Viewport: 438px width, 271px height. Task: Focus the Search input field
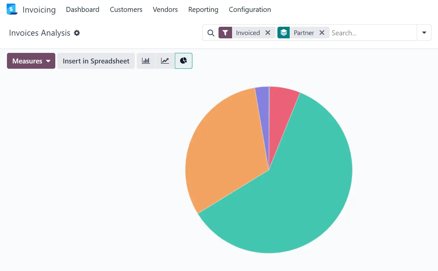tap(372, 33)
